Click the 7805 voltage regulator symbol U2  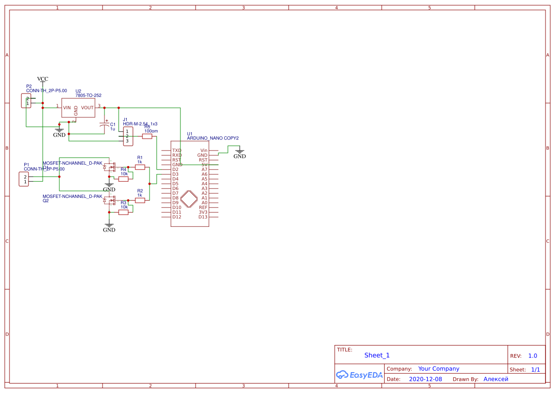point(78,108)
